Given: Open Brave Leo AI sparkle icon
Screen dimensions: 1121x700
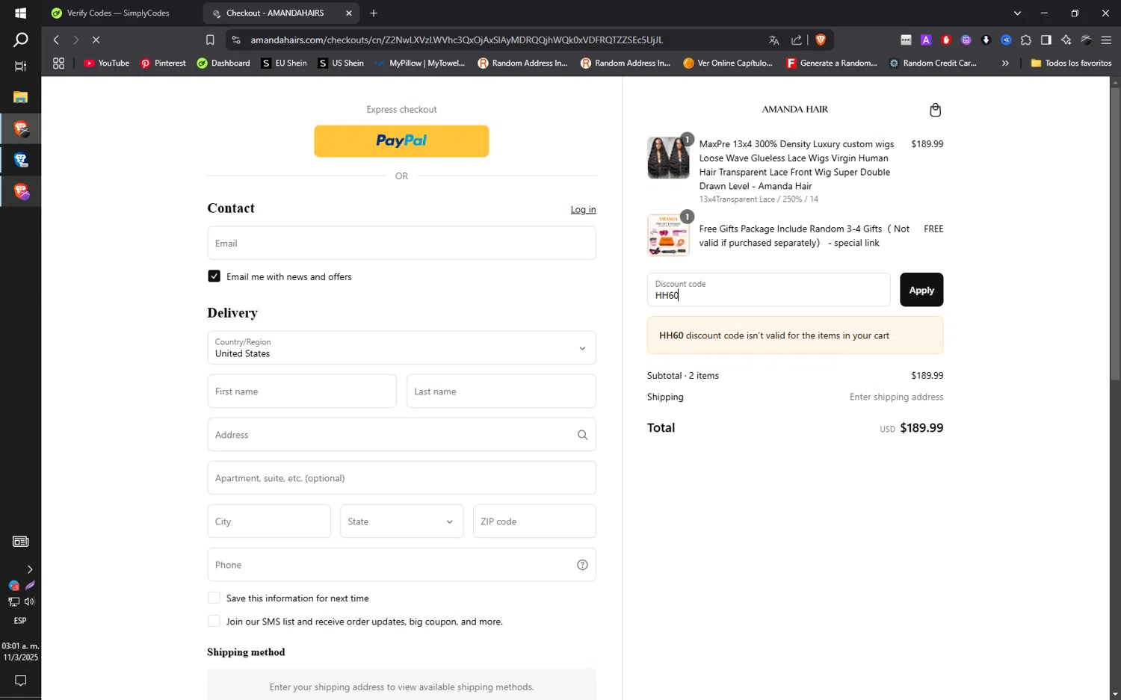Looking at the screenshot, I should point(1066,40).
